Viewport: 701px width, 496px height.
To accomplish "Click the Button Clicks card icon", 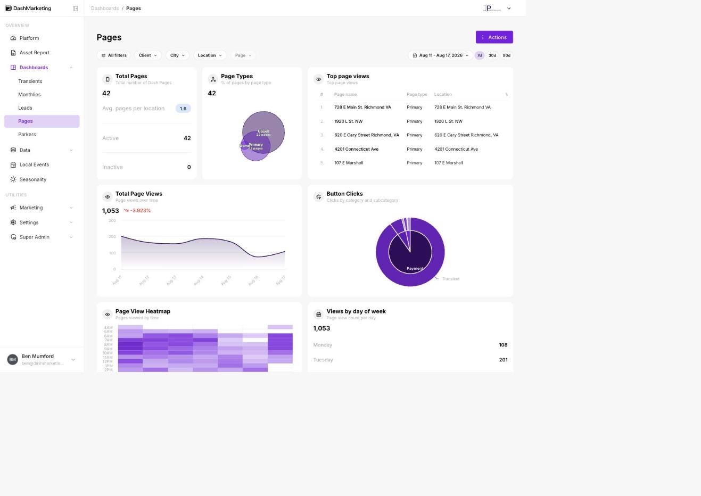I will pos(318,197).
